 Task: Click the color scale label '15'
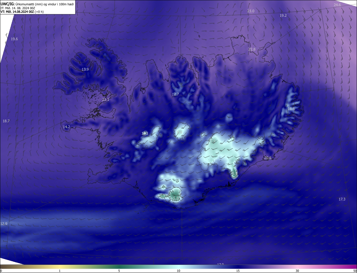[238, 271]
